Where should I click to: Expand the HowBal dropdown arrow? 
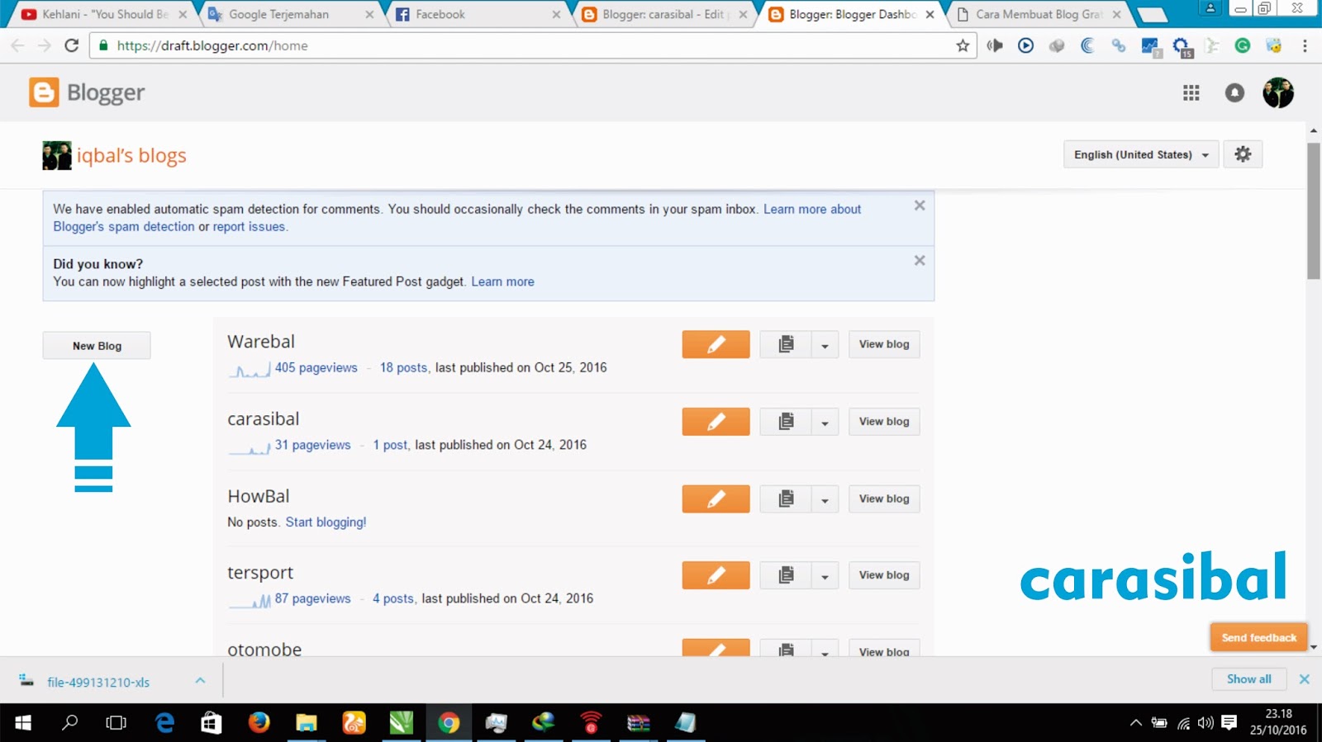825,499
